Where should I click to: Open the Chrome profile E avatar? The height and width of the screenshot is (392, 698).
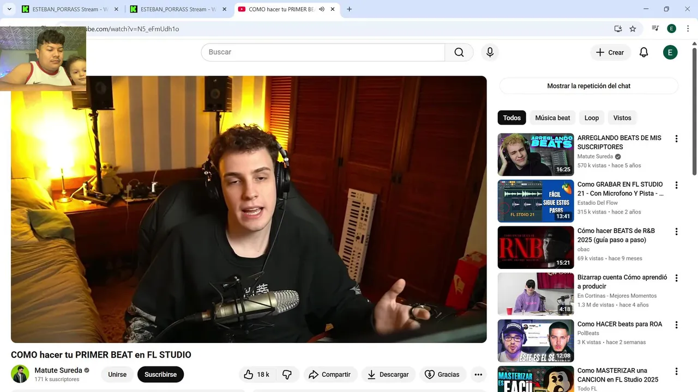(x=672, y=29)
